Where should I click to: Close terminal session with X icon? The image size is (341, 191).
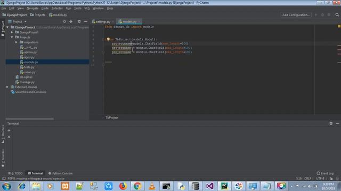click(x=9, y=137)
